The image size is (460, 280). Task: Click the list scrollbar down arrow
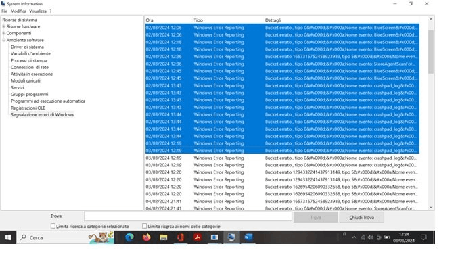pyautogui.click(x=431, y=207)
